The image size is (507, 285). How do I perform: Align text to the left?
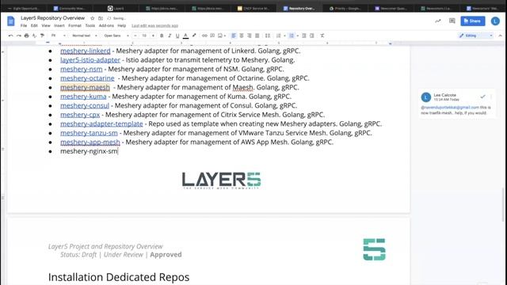[234, 36]
